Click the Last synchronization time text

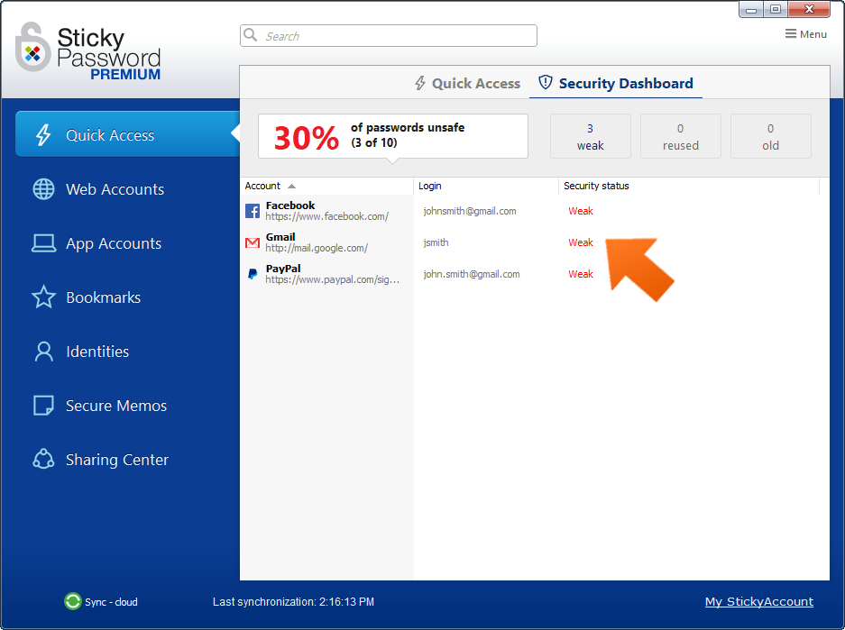pyautogui.click(x=293, y=602)
